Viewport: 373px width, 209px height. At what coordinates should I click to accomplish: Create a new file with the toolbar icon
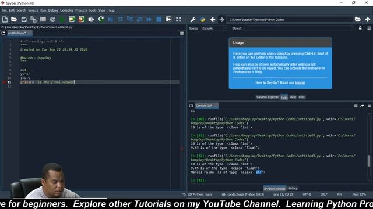[x=5, y=19]
